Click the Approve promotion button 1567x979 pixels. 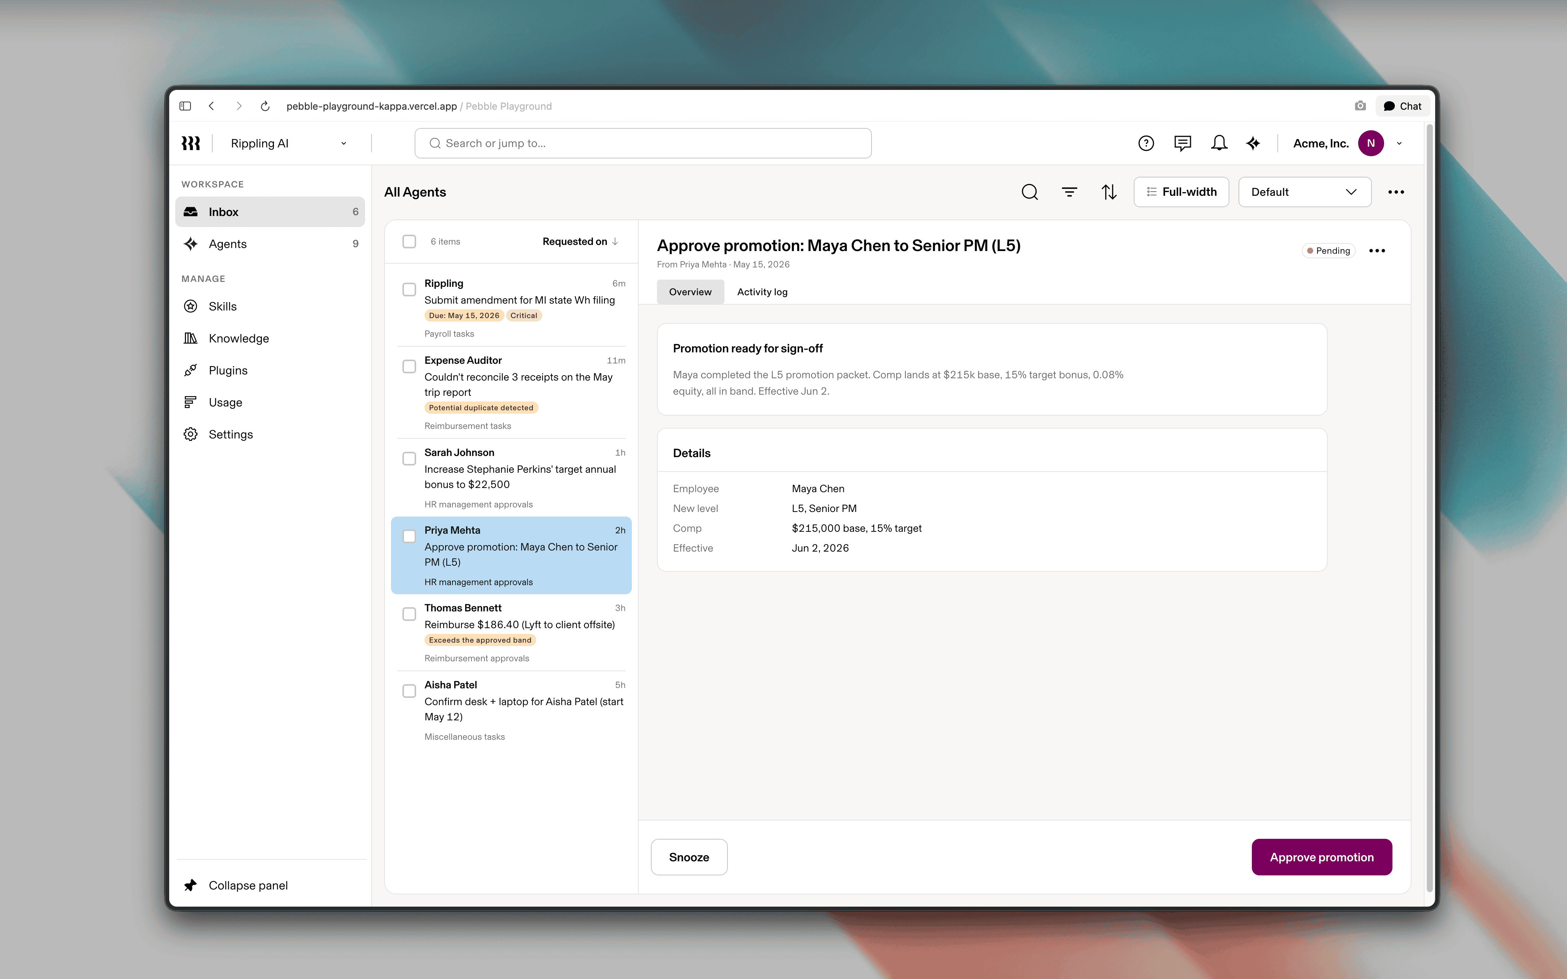tap(1322, 857)
